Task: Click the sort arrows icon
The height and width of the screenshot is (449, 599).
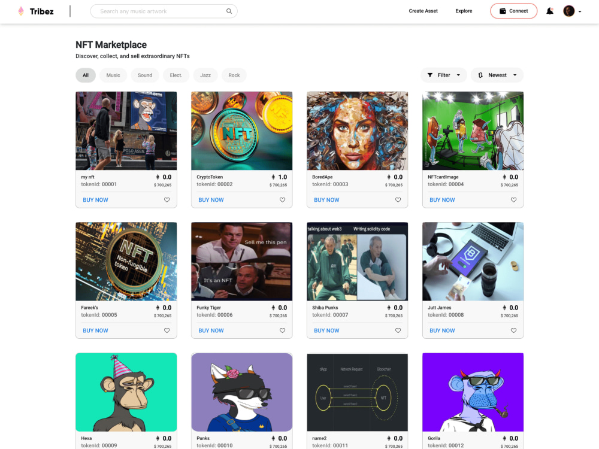Action: [x=480, y=75]
